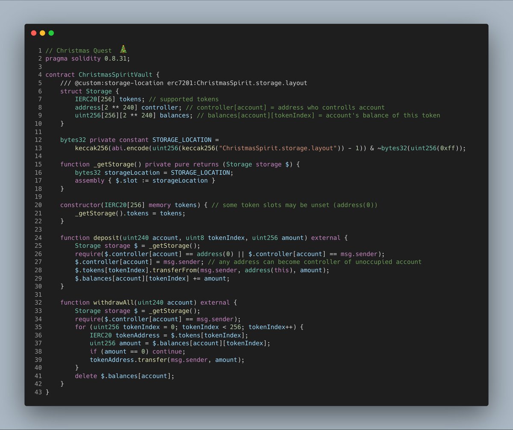
Task: Click 'delete $.balances[account];' on line 41
Action: click(125, 376)
